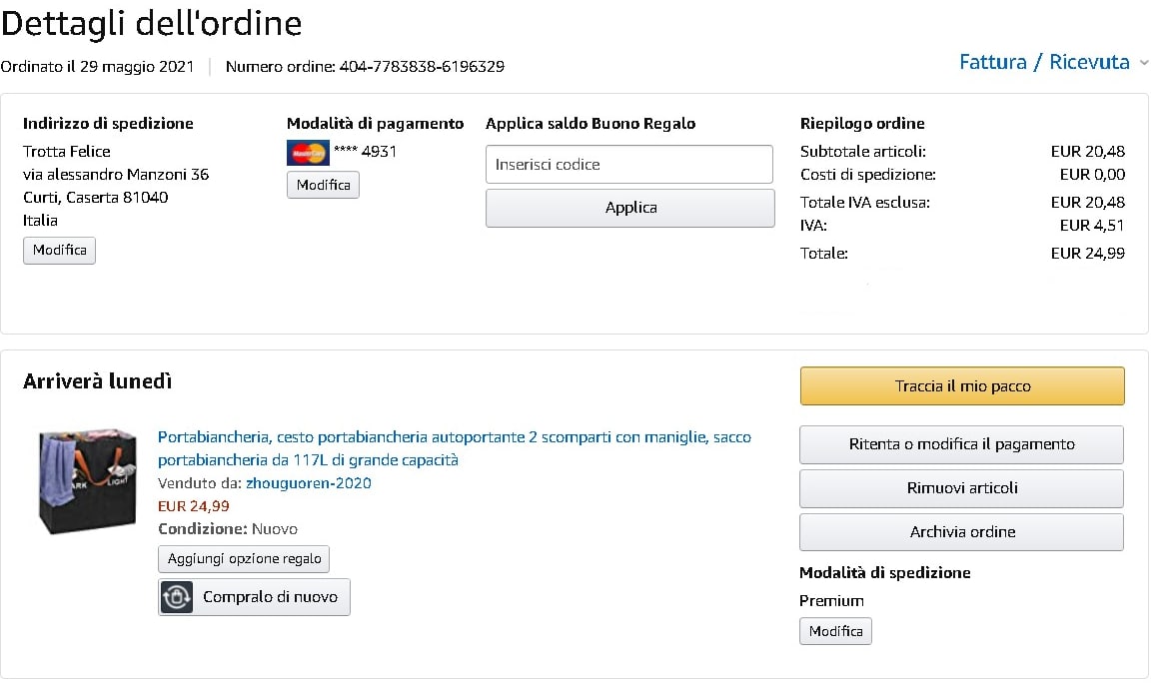Viewport: 1169px width, 688px height.
Task: Click the order number 404-7783838-6196329
Action: [x=422, y=67]
